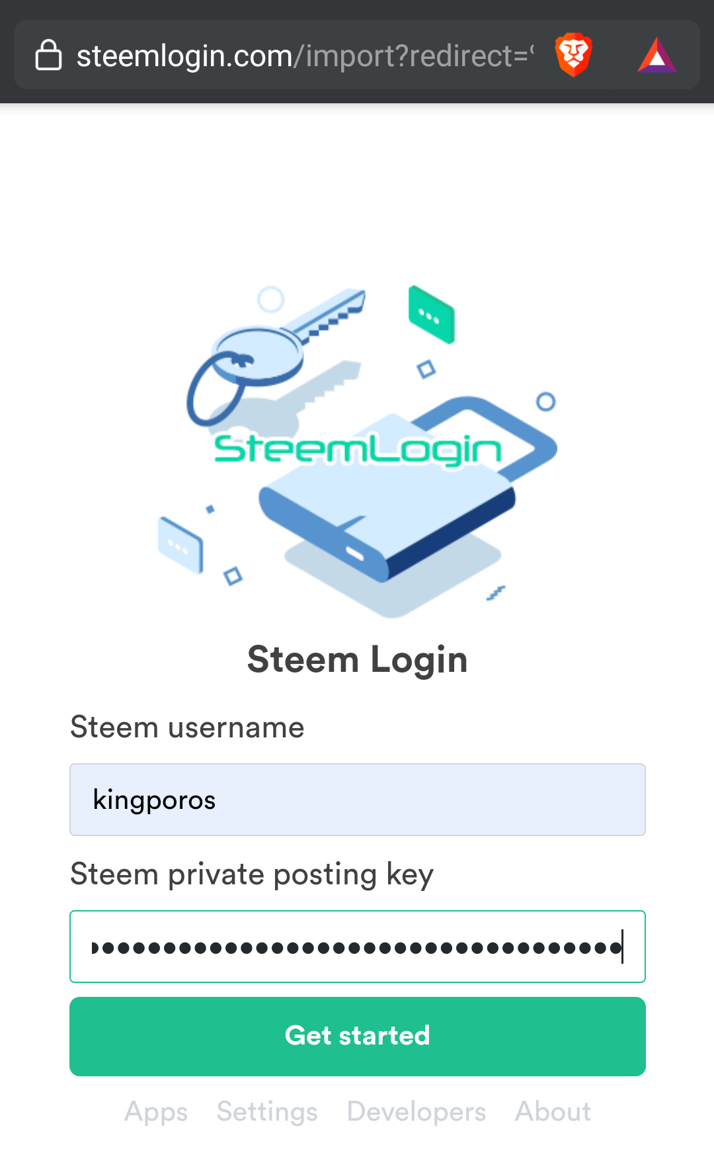Open the Apps footer link

[x=156, y=1112]
